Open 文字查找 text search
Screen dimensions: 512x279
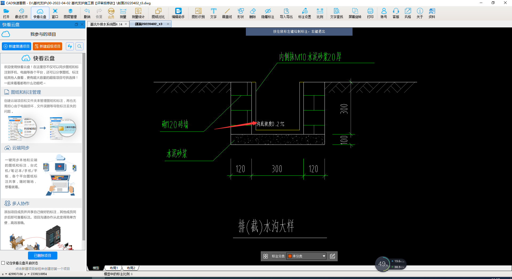click(x=337, y=13)
